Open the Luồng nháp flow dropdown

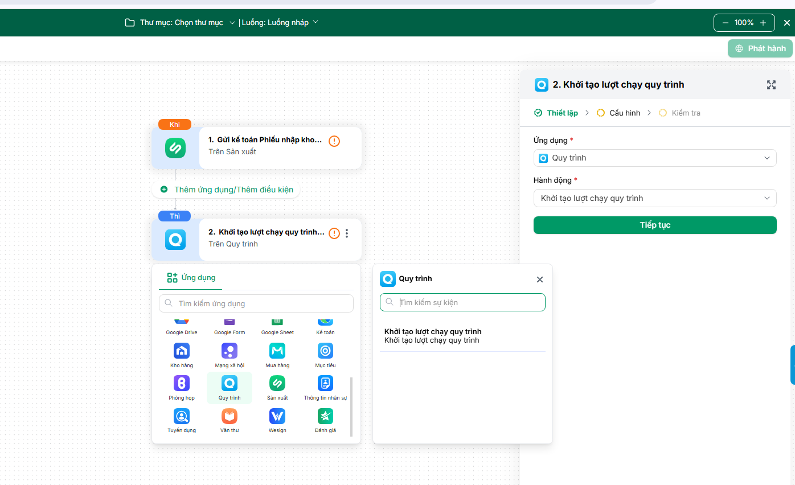[x=280, y=23]
